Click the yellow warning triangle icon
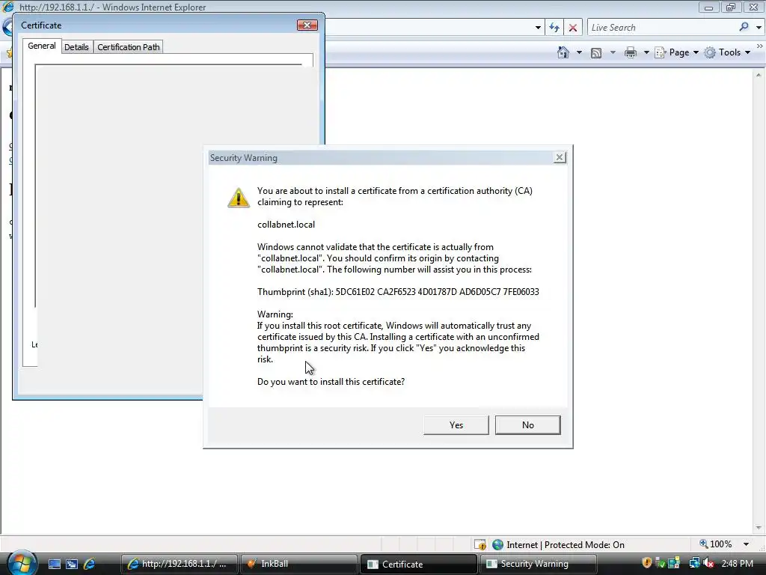The height and width of the screenshot is (575, 766). tap(239, 198)
